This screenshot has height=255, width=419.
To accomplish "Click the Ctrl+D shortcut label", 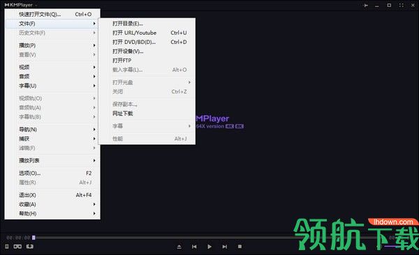I will coord(179,42).
